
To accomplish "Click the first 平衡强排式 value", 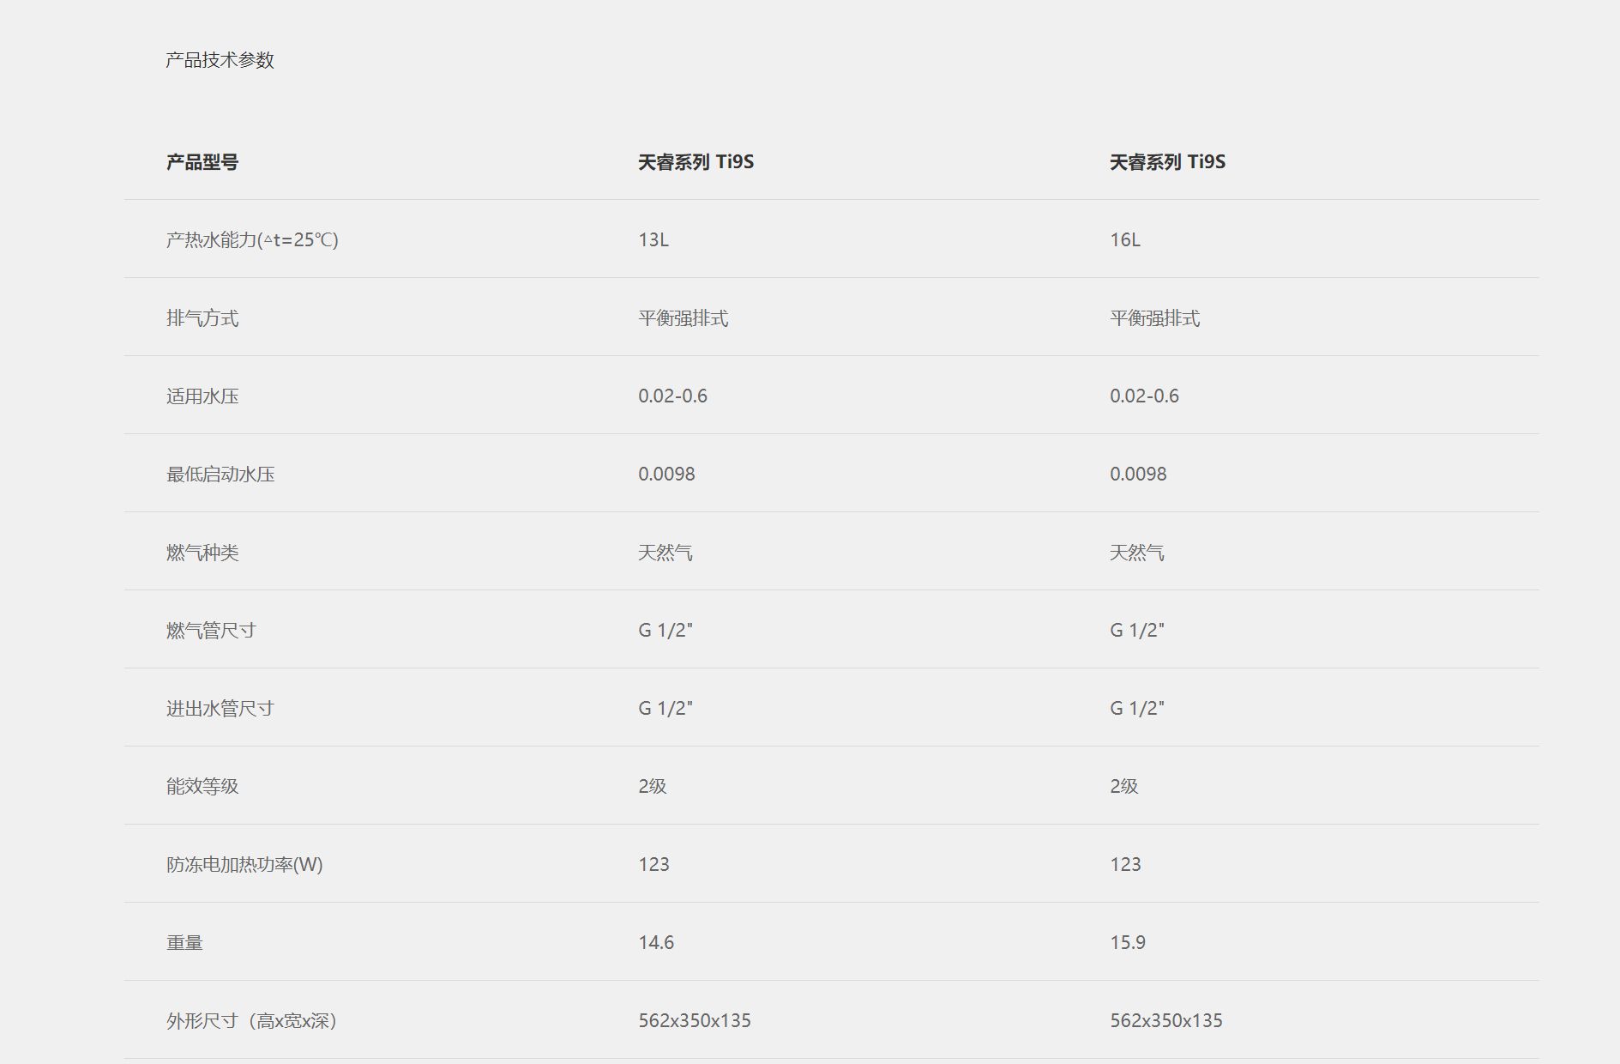I will click(684, 318).
